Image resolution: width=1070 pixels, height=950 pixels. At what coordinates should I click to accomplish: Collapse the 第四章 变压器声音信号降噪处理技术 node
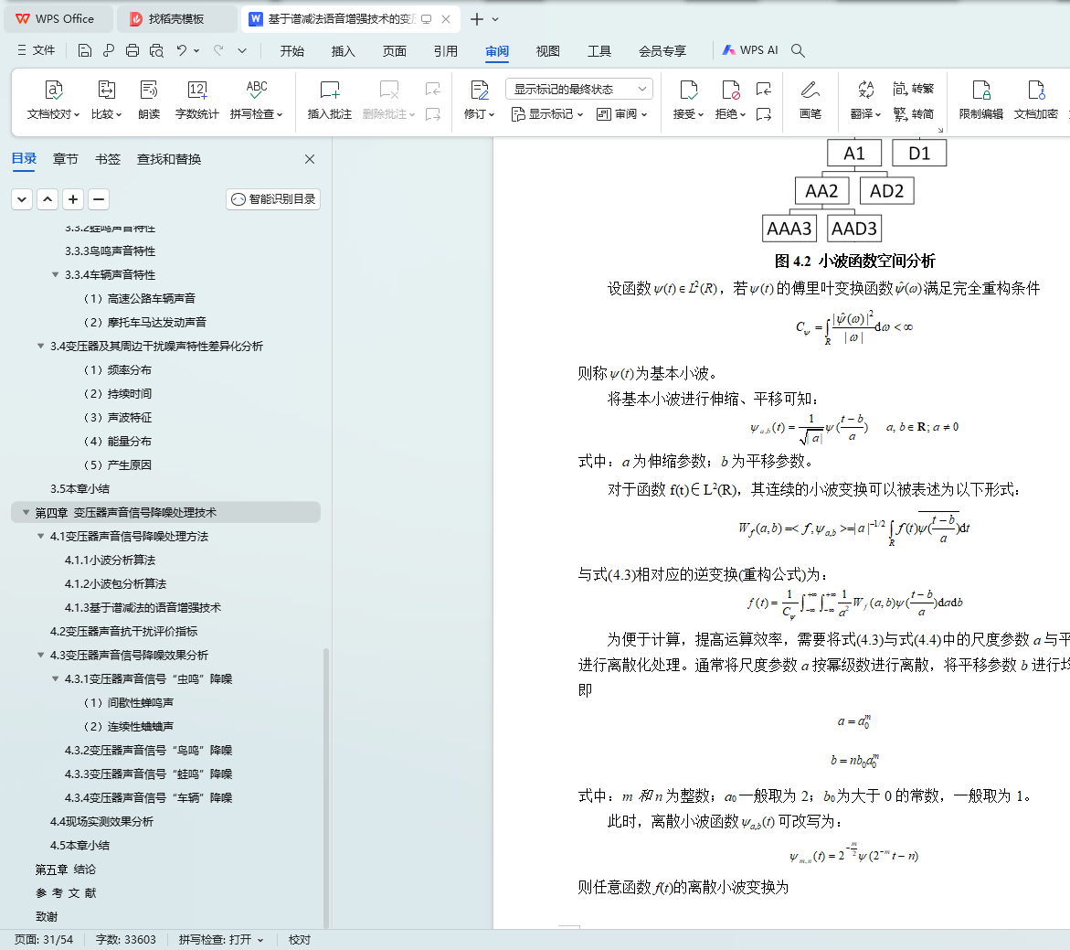tap(26, 512)
